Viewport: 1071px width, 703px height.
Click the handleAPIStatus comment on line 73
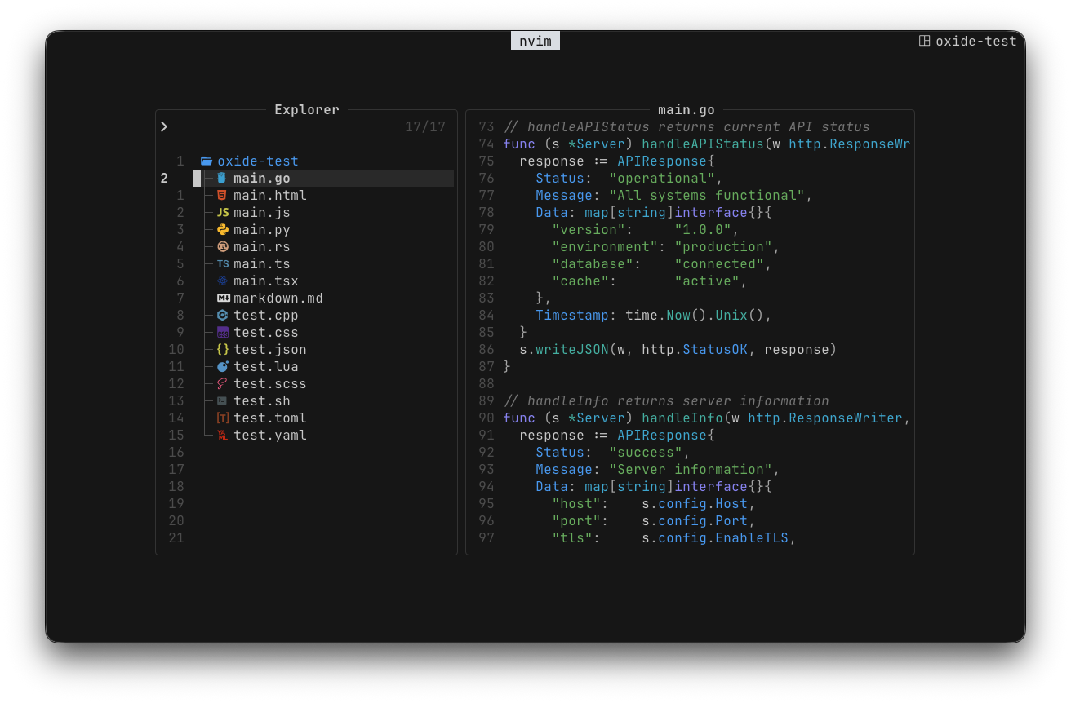687,126
